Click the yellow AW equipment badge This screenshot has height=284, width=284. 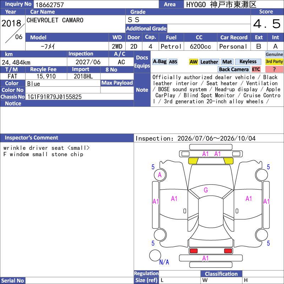pos(193,62)
